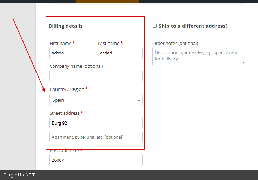The height and width of the screenshot is (180, 258).
Task: Click the First name label
Action: pyautogui.click(x=60, y=43)
